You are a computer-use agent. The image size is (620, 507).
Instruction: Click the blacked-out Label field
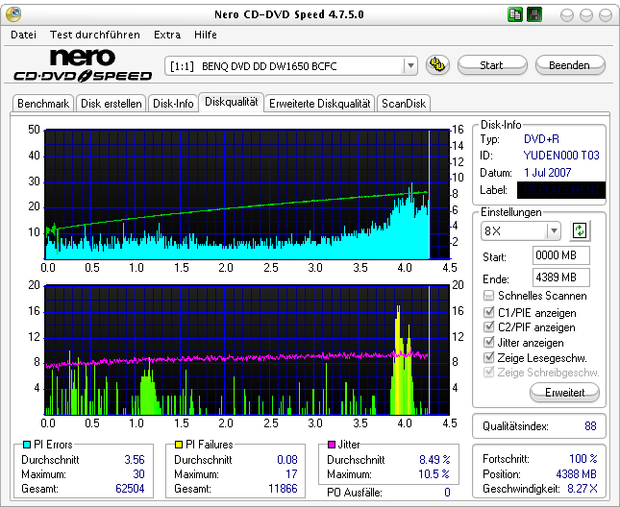[x=561, y=190]
